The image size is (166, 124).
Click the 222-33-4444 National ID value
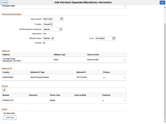[81, 77]
